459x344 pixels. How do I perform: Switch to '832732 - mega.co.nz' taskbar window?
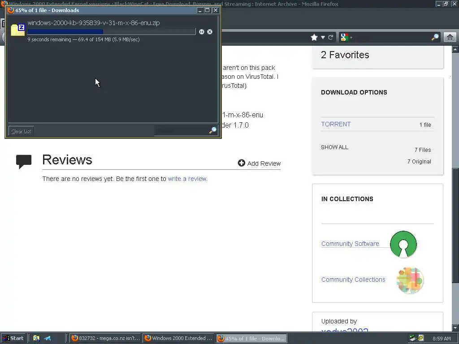pos(106,338)
